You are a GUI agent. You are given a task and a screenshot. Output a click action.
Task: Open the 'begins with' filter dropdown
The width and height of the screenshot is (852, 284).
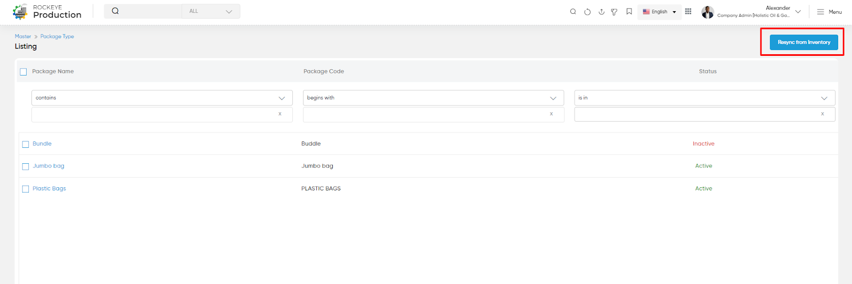click(433, 98)
